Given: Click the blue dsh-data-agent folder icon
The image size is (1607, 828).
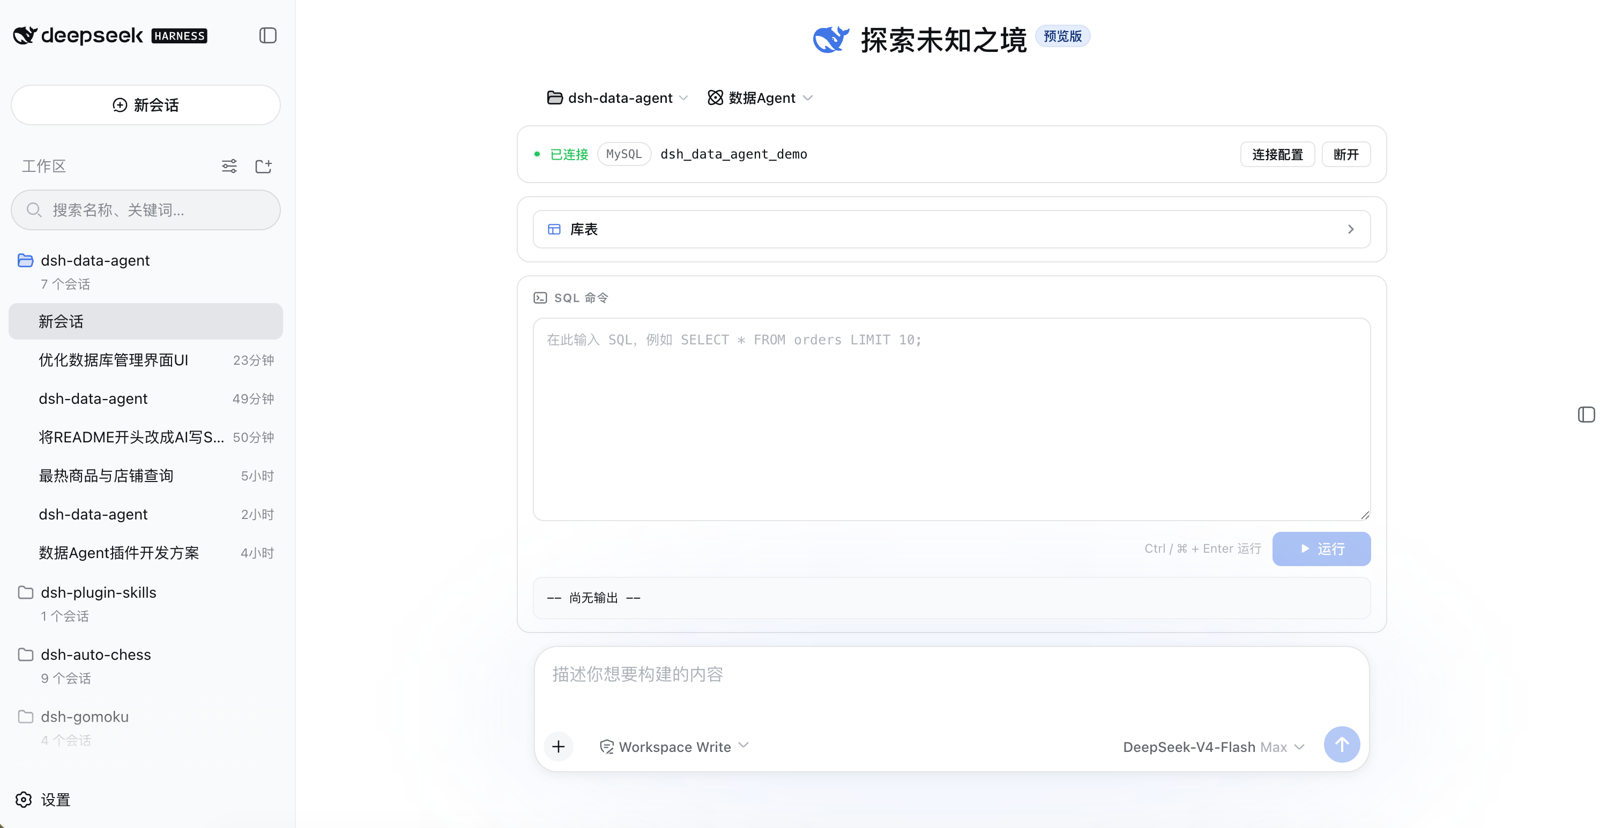Looking at the screenshot, I should point(26,260).
